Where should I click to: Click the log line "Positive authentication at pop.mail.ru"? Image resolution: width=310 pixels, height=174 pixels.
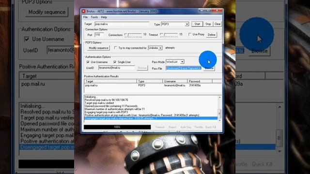pos(142,115)
